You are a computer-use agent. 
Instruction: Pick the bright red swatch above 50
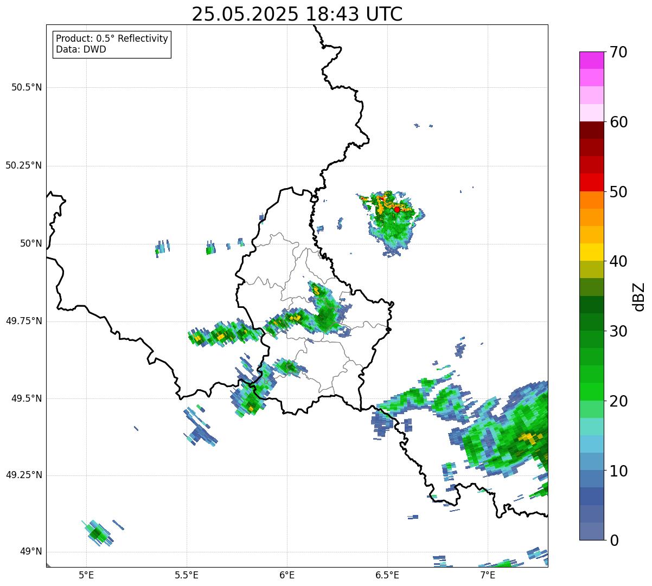[592, 183]
